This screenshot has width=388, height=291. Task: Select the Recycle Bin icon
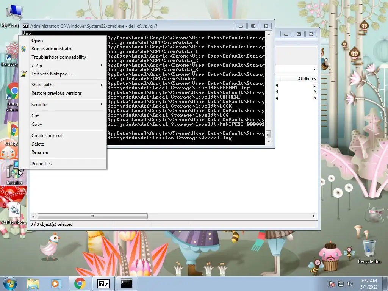(369, 252)
